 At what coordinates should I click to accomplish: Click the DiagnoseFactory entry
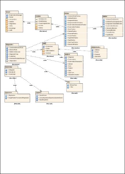point(73,21)
